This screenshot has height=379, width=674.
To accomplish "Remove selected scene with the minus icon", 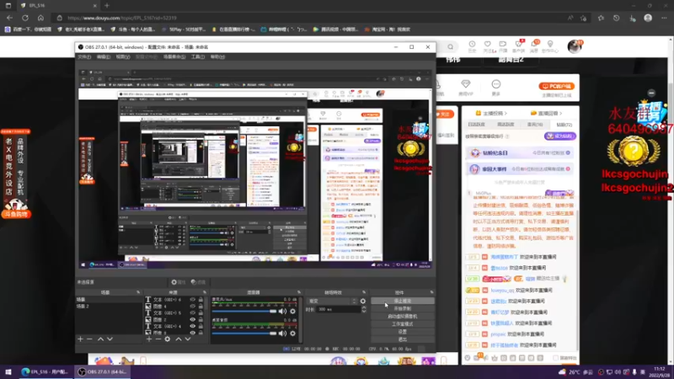I will click(89, 339).
